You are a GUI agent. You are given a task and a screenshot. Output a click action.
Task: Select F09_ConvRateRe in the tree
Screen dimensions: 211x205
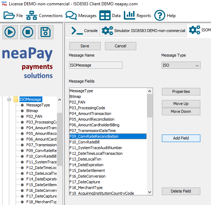click(x=41, y=151)
